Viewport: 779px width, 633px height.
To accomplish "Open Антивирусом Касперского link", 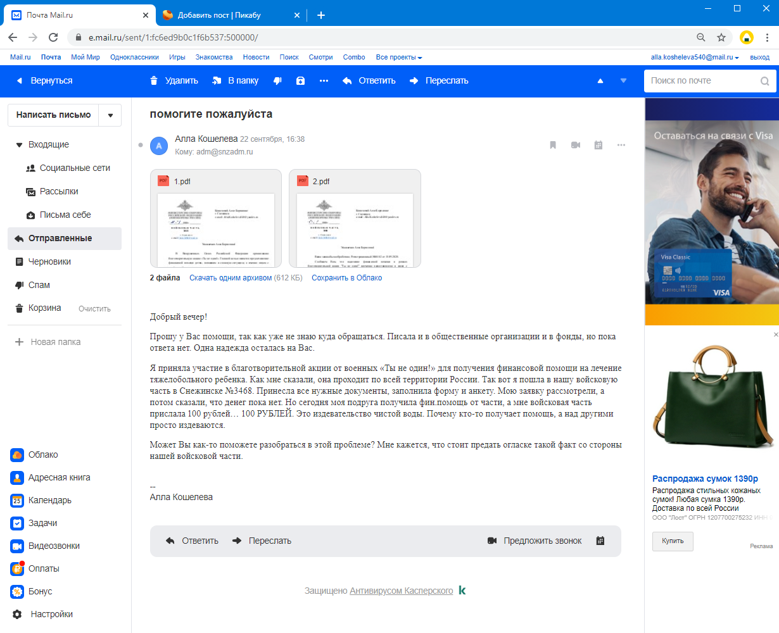I will [402, 591].
